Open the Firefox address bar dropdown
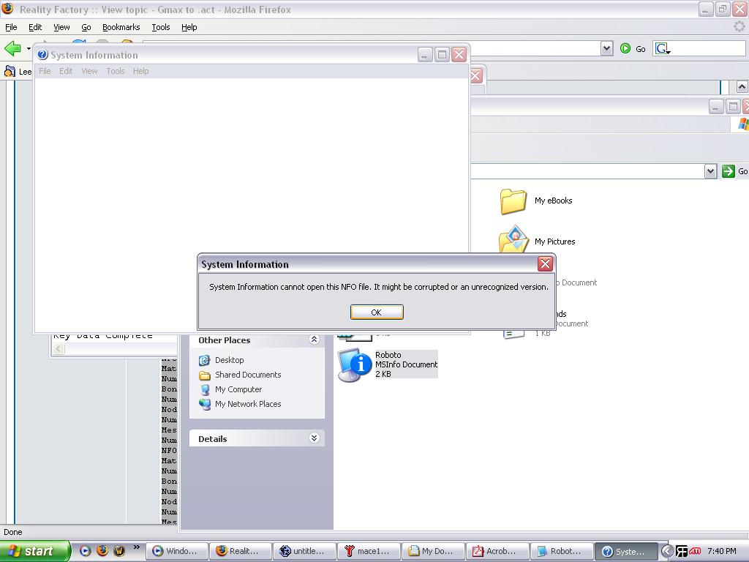This screenshot has height=562, width=749. click(x=606, y=48)
